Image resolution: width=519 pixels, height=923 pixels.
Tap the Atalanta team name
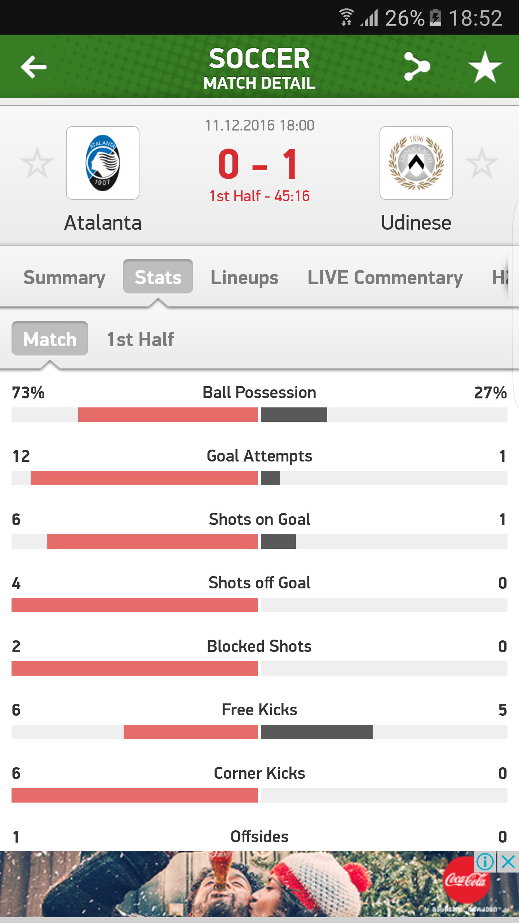click(x=103, y=222)
